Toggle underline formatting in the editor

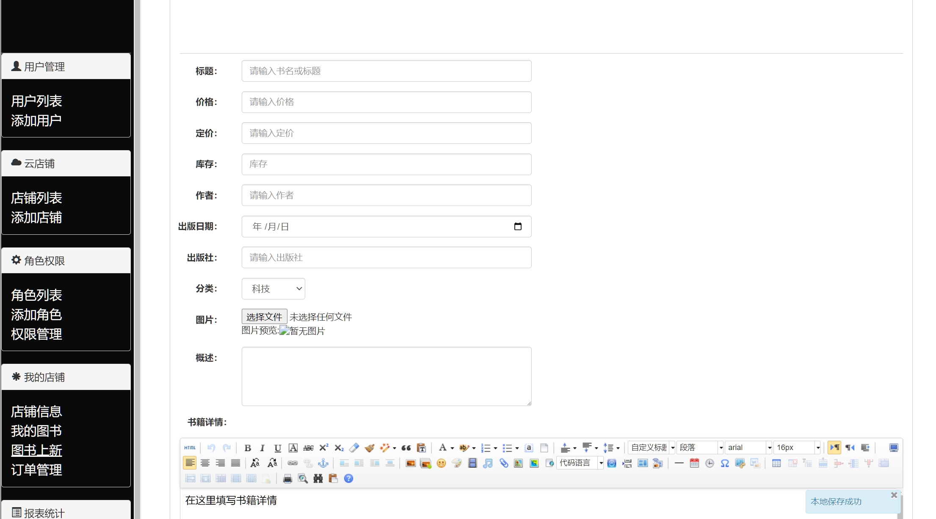point(278,448)
